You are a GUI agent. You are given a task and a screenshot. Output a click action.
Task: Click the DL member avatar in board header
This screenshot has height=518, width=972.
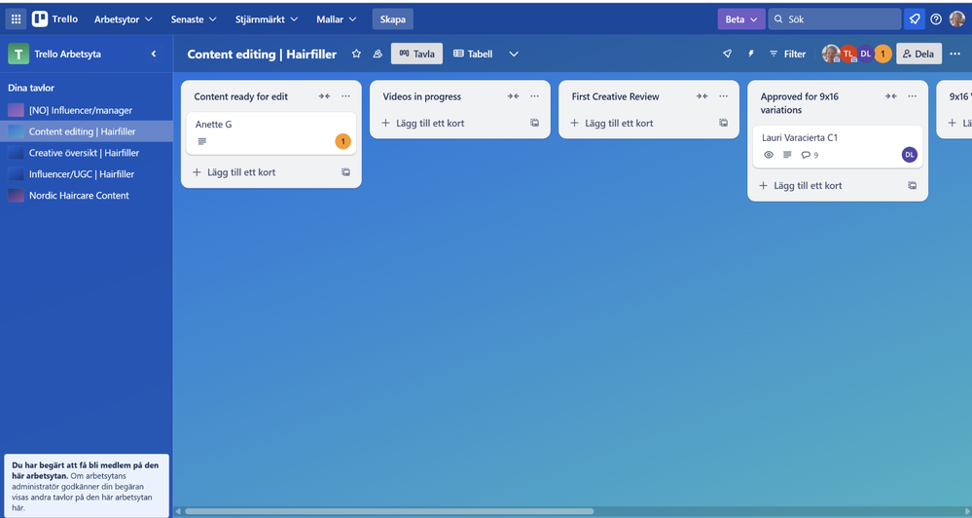coord(865,54)
